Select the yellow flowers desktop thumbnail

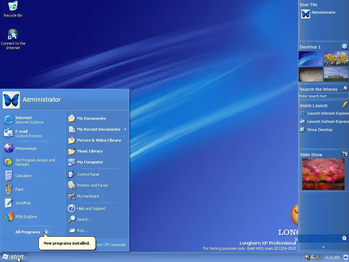coord(336,59)
